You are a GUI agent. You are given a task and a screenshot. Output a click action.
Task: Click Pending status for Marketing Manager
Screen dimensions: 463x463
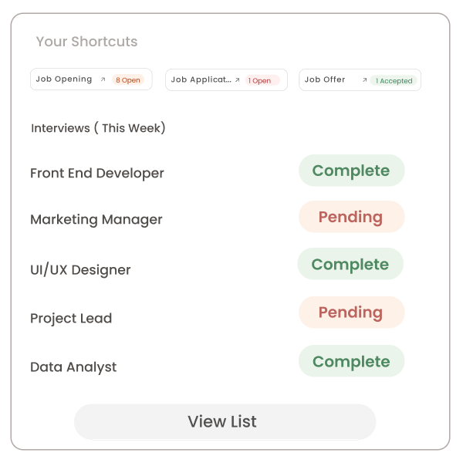(351, 217)
